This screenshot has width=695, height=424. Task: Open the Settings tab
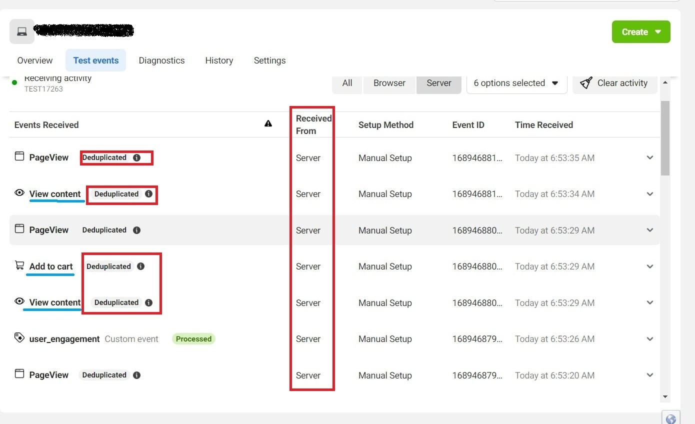pyautogui.click(x=269, y=60)
